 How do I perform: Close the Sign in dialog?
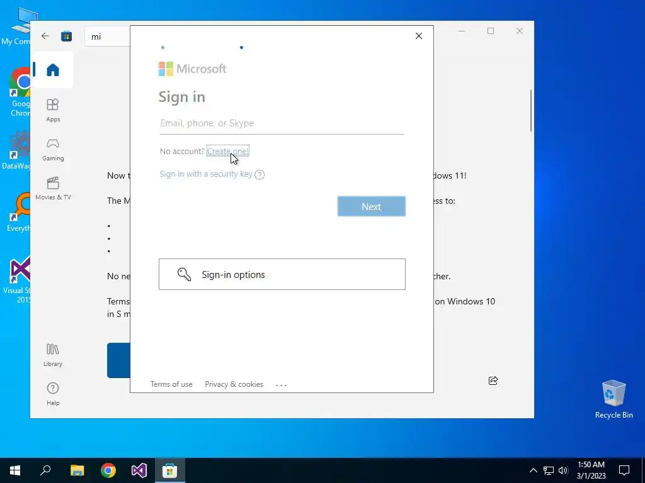point(419,36)
